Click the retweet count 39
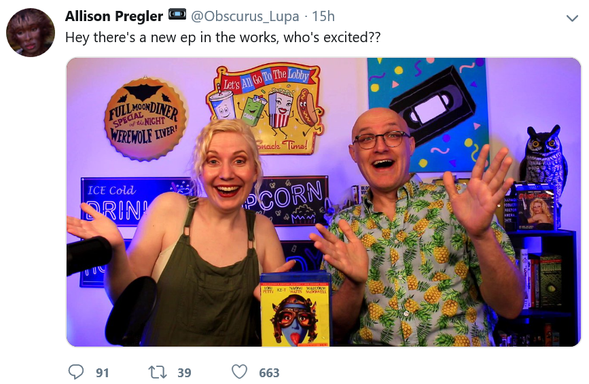The width and height of the screenshot is (589, 384). (184, 372)
